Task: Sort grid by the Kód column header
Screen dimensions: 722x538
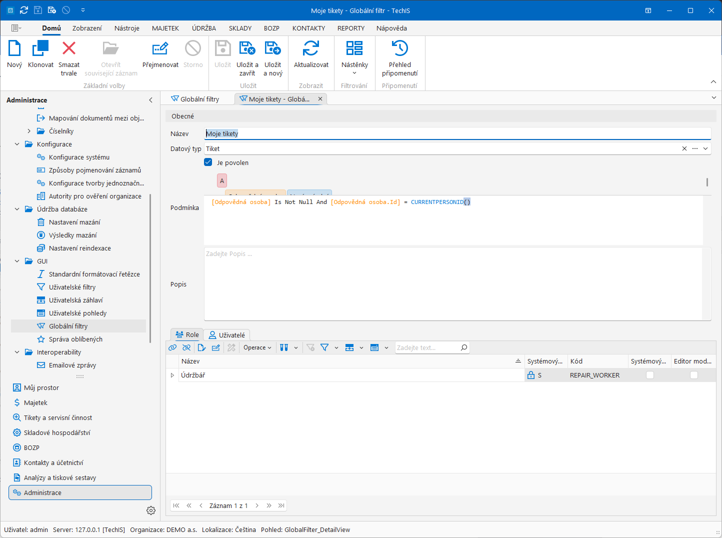Action: click(x=597, y=361)
